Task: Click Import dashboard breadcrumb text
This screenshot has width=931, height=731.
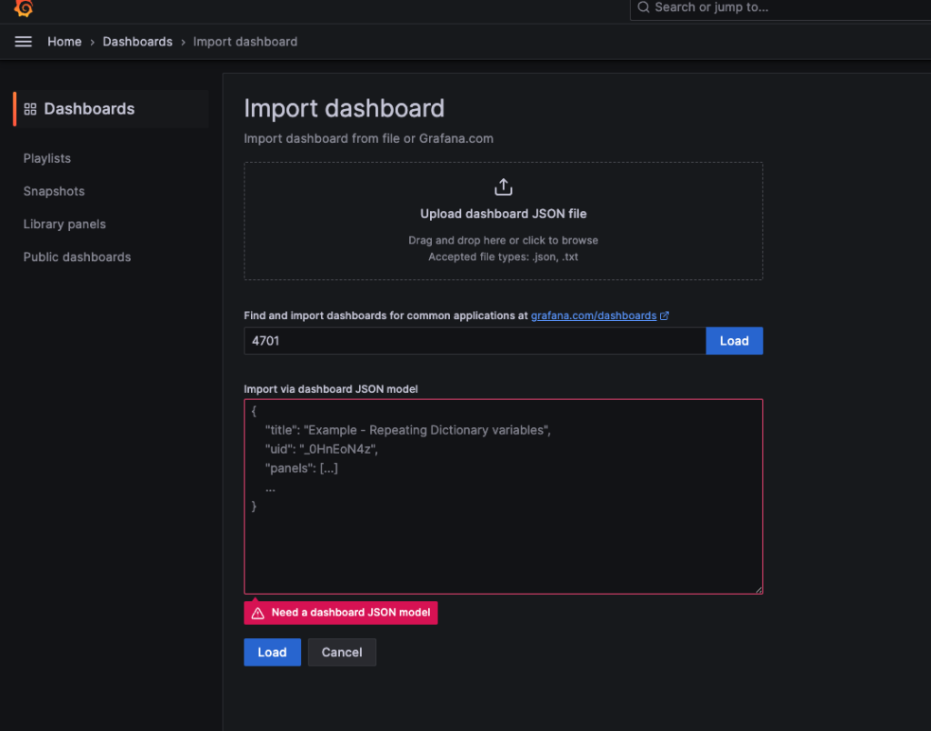Action: (245, 42)
